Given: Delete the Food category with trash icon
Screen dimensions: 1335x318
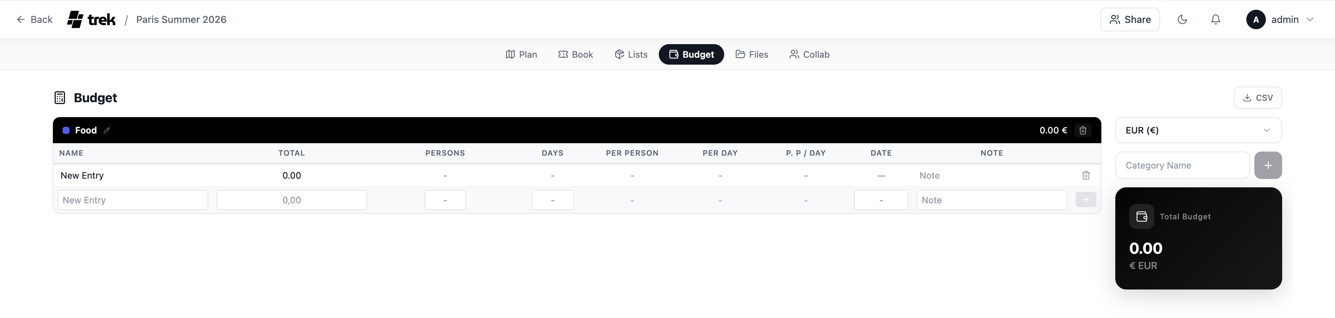Looking at the screenshot, I should click(1083, 131).
